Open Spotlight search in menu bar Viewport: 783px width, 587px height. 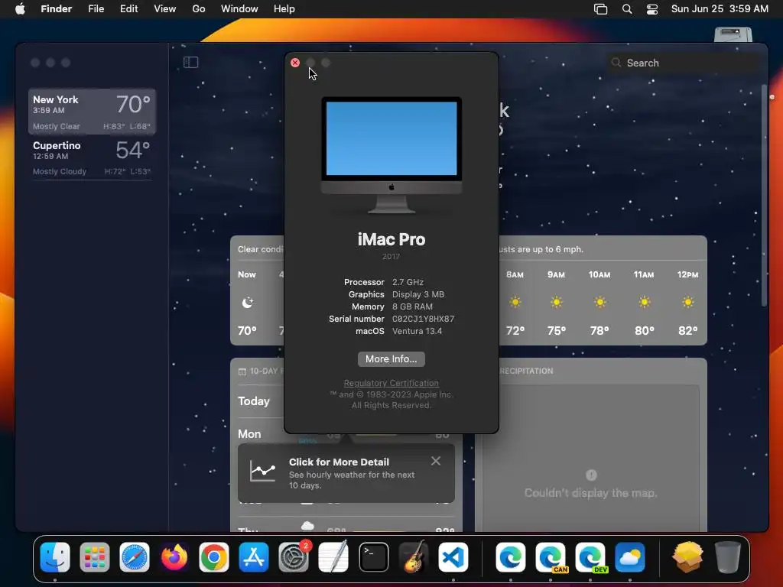627,9
